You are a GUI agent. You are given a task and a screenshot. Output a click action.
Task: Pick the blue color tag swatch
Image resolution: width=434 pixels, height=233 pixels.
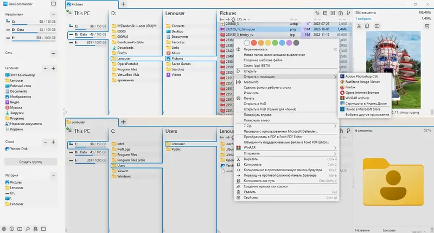coord(282,43)
